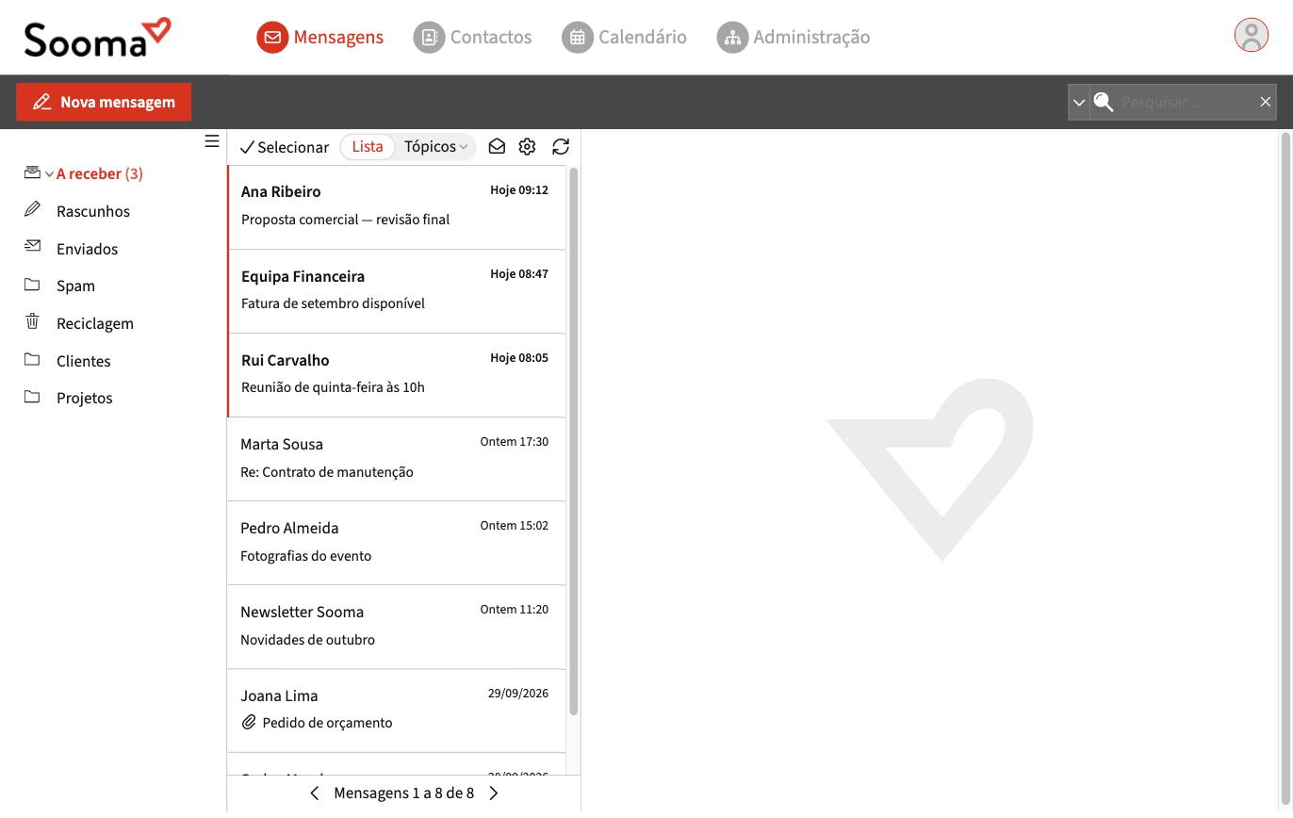Open the Spam folder
The image size is (1293, 818).
[75, 286]
